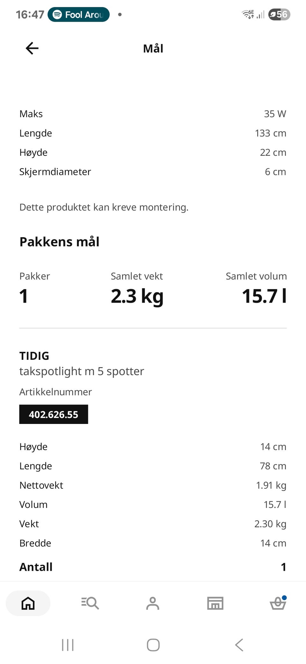Select the Samlet volum 15.7 l value
Viewport: 306px width, 664px height.
[264, 296]
